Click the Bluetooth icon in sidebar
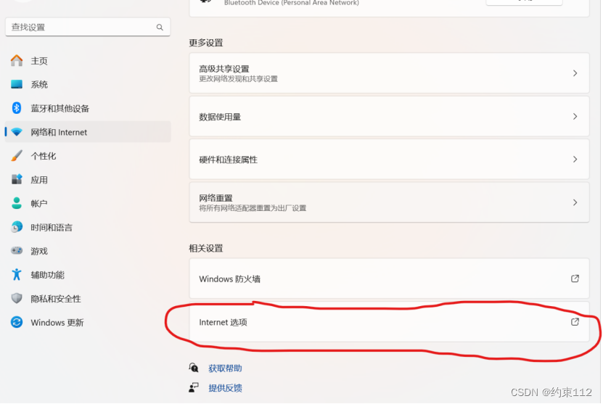 pyautogui.click(x=17, y=108)
